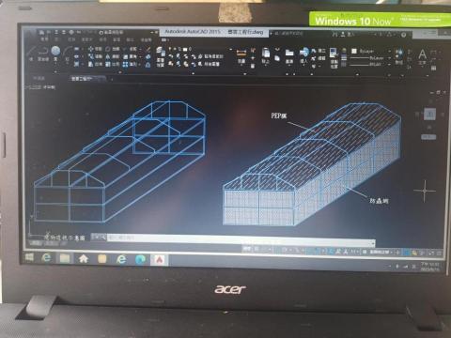This screenshot has width=451, height=338.
Task: Click the Help question mark icon
Action: [x=404, y=35]
